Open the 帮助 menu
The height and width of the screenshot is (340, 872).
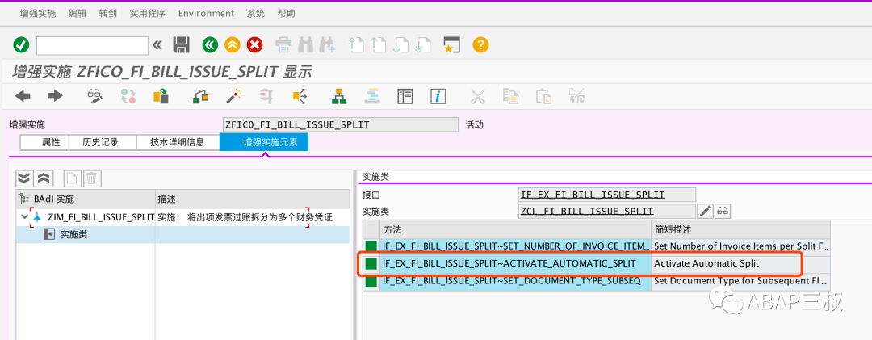(x=287, y=14)
